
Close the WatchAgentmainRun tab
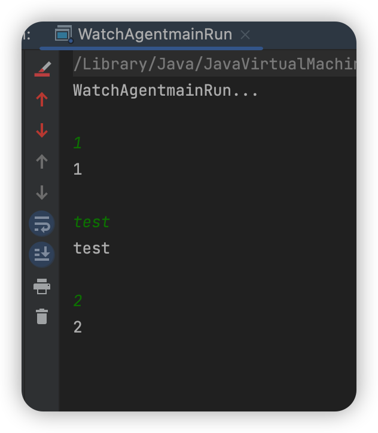(245, 35)
